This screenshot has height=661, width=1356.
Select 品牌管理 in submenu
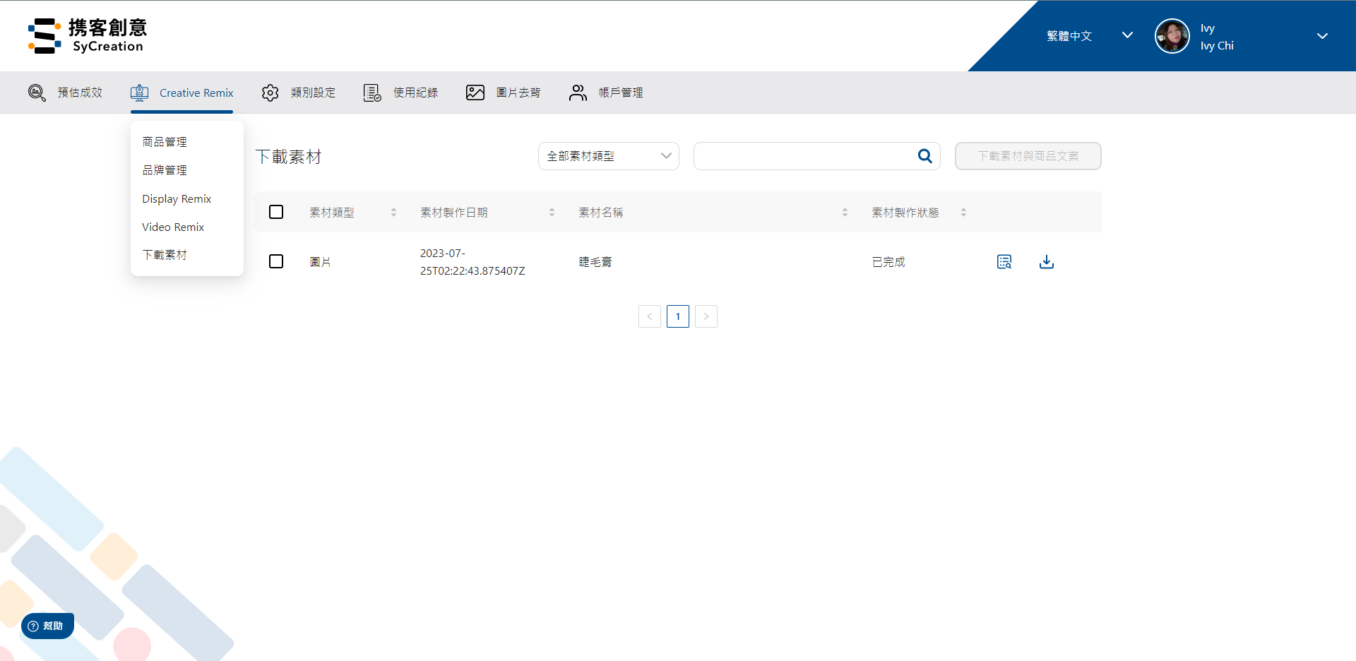pos(165,170)
